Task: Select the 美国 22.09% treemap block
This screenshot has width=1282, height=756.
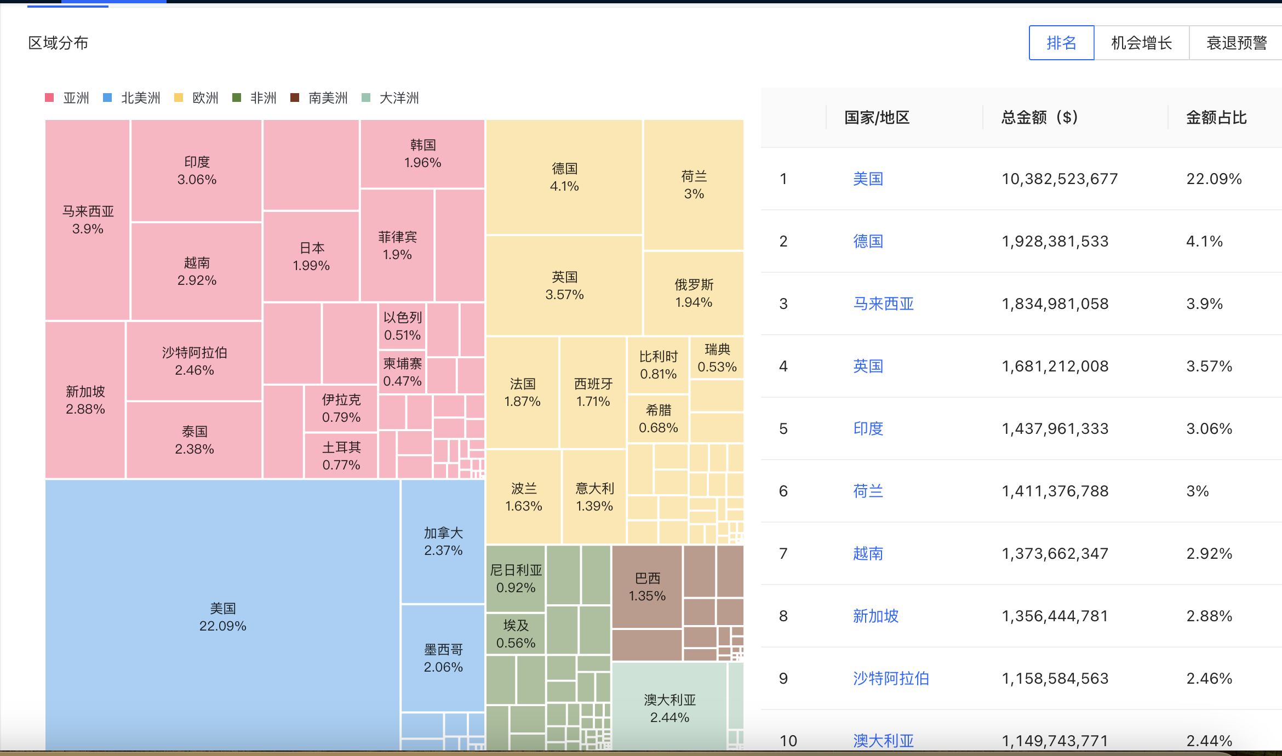Action: tap(222, 616)
